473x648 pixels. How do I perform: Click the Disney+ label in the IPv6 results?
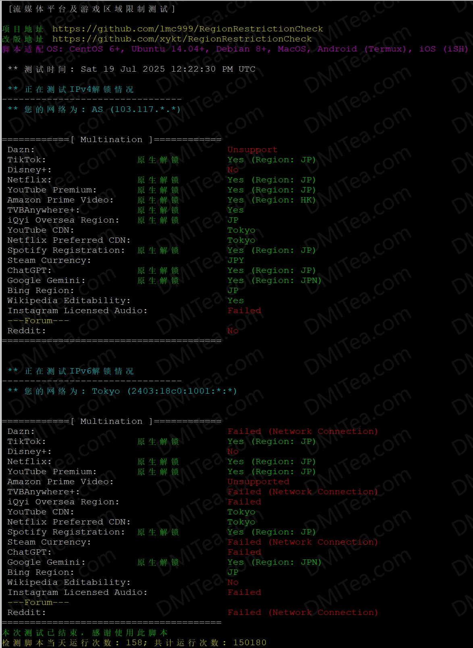point(29,452)
